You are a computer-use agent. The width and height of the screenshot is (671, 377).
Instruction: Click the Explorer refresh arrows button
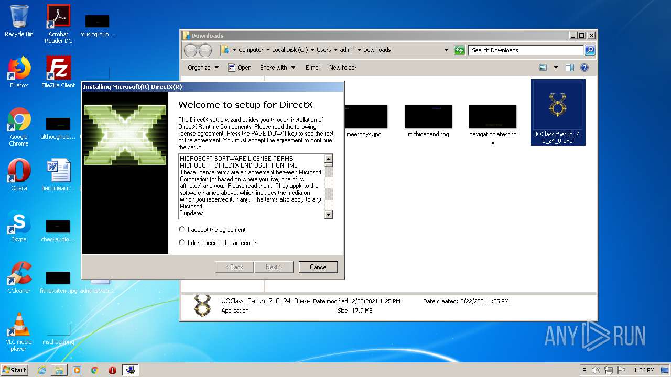tap(459, 50)
